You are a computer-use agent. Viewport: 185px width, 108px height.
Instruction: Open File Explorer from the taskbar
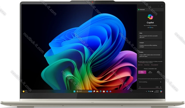(97, 91)
